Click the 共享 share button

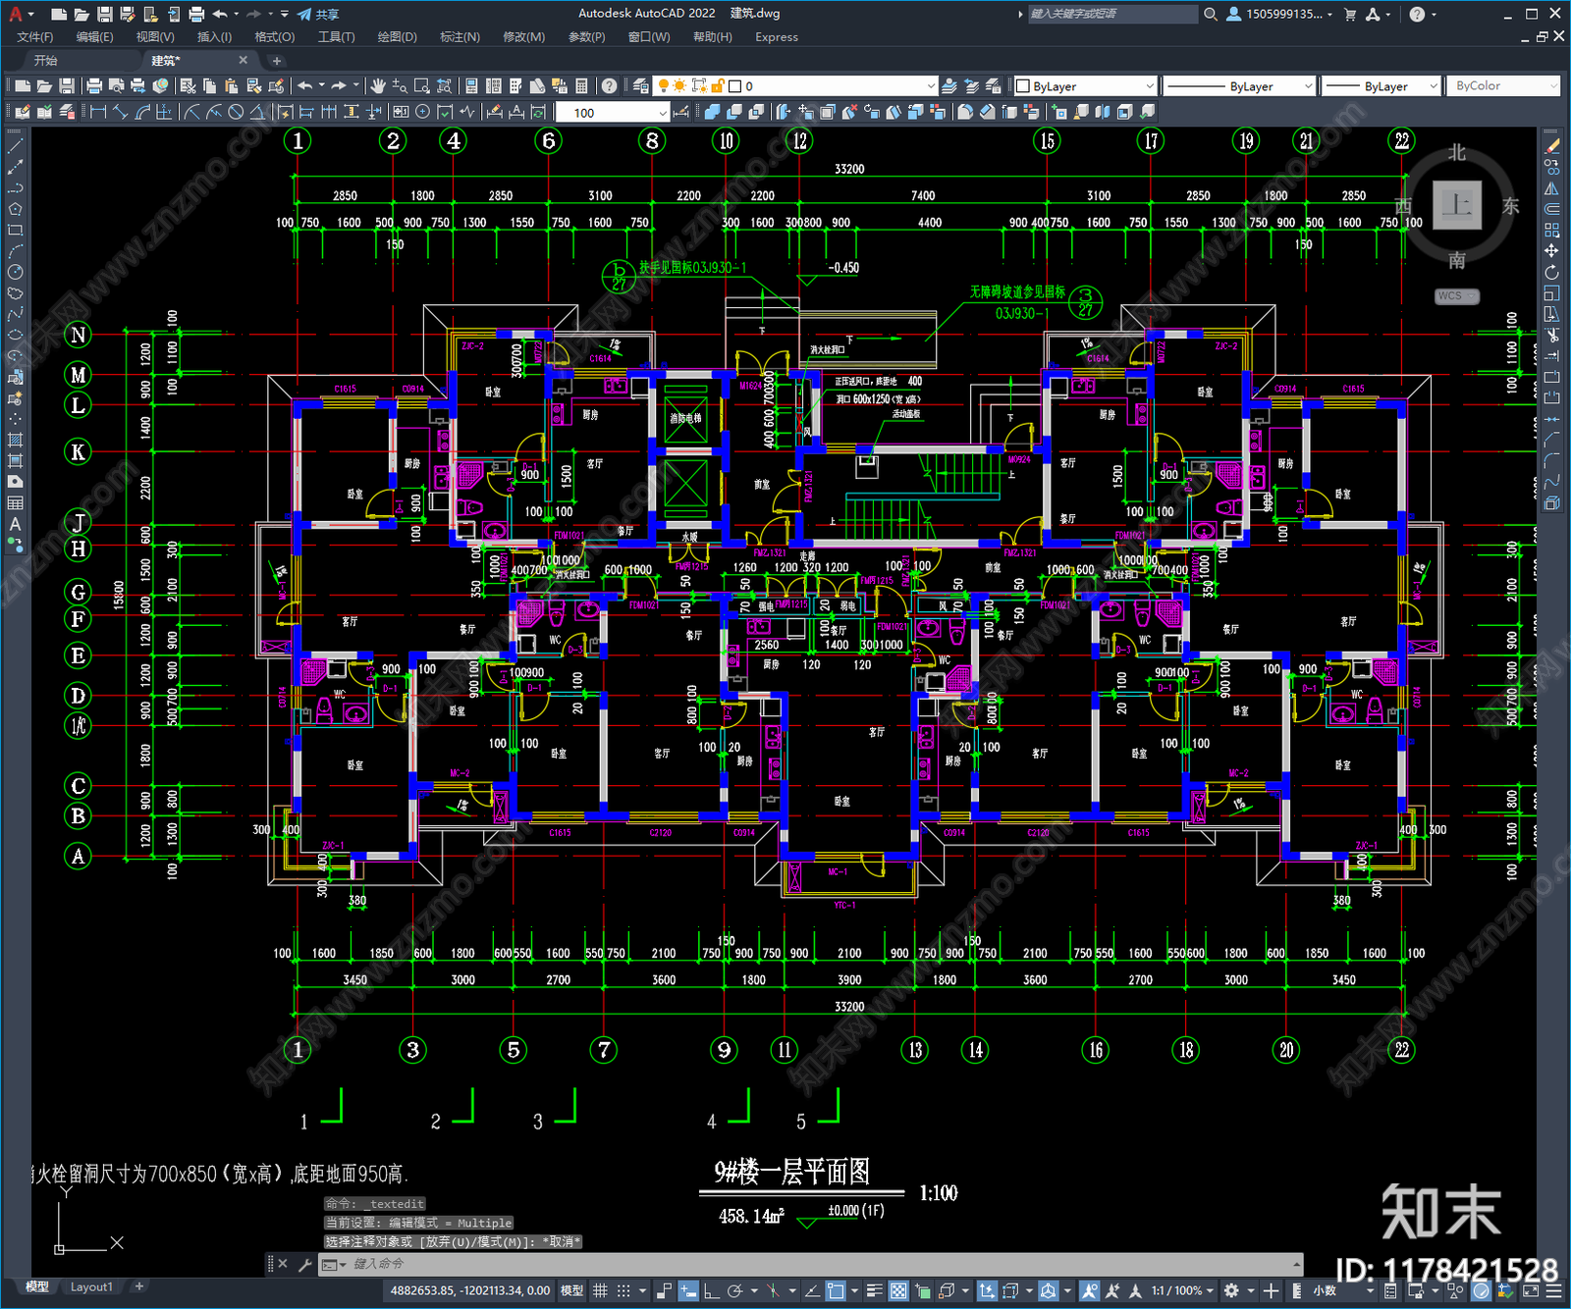(x=318, y=14)
